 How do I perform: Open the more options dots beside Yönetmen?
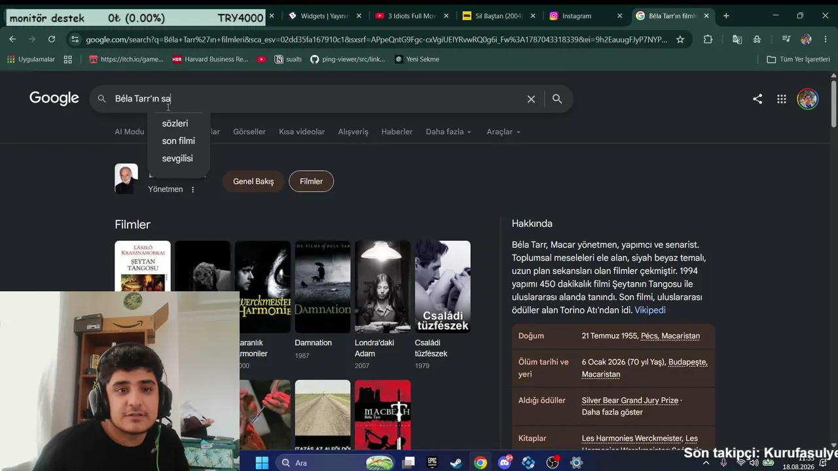pos(192,190)
